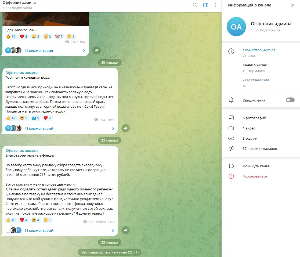
Task: Click the channel avatar OA
Action: (x=236, y=27)
